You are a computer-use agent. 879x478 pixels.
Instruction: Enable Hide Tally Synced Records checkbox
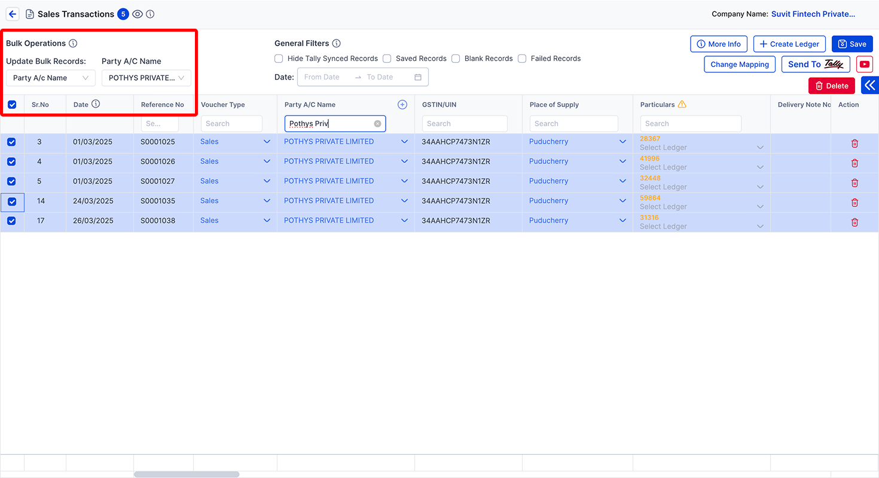tap(279, 59)
